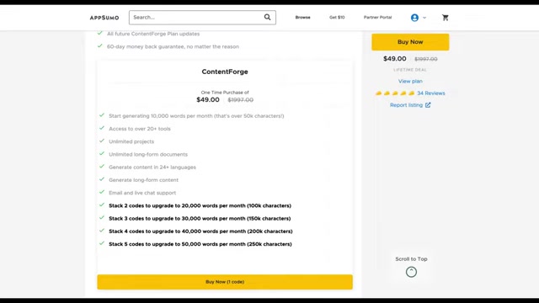Focus the Search input field

click(x=196, y=17)
